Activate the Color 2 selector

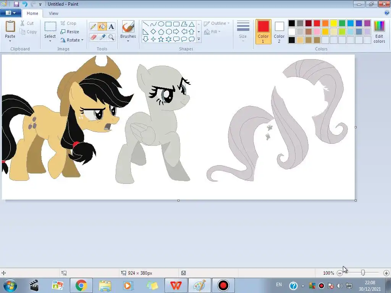point(279,32)
